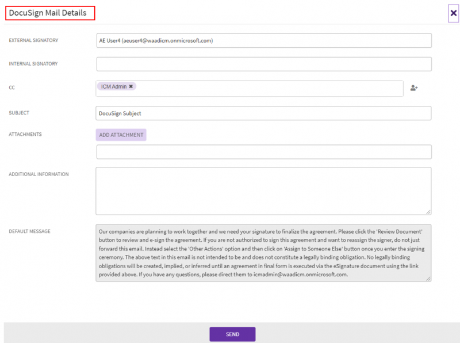Click the Internal Signatory field
The image size is (460, 343).
(264, 64)
